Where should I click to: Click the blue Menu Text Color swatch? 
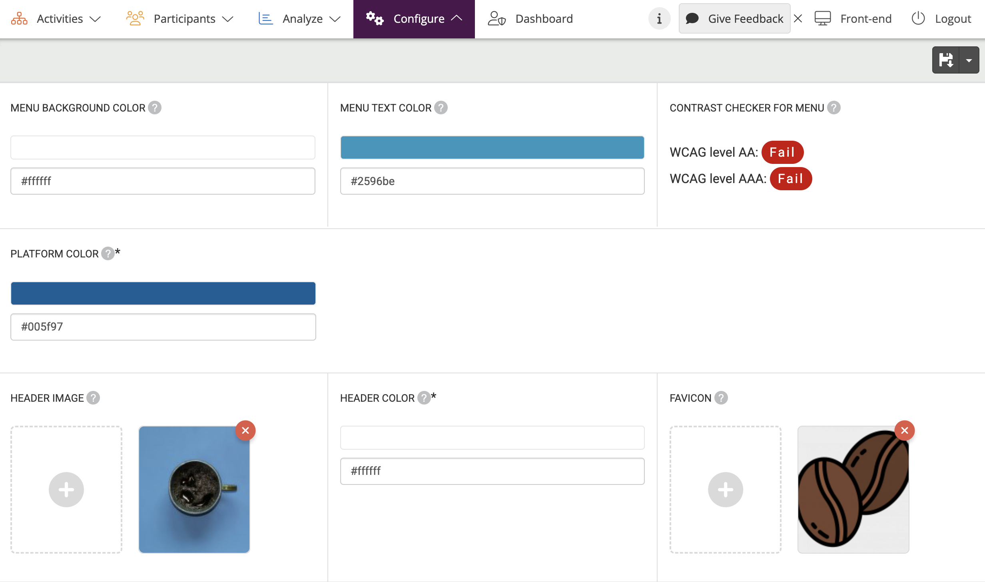[x=492, y=147]
